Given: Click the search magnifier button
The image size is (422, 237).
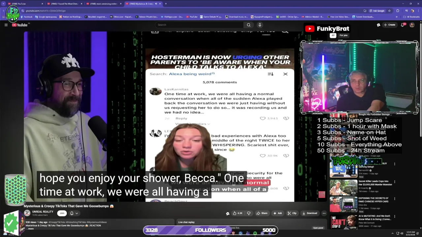Looking at the screenshot, I should (249, 25).
